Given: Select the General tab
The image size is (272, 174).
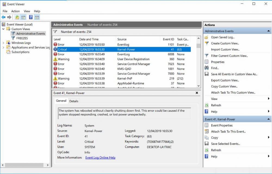Looking at the screenshot, I should click(x=61, y=101).
